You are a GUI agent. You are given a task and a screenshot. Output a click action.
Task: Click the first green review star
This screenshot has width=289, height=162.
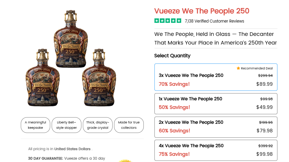157,20
